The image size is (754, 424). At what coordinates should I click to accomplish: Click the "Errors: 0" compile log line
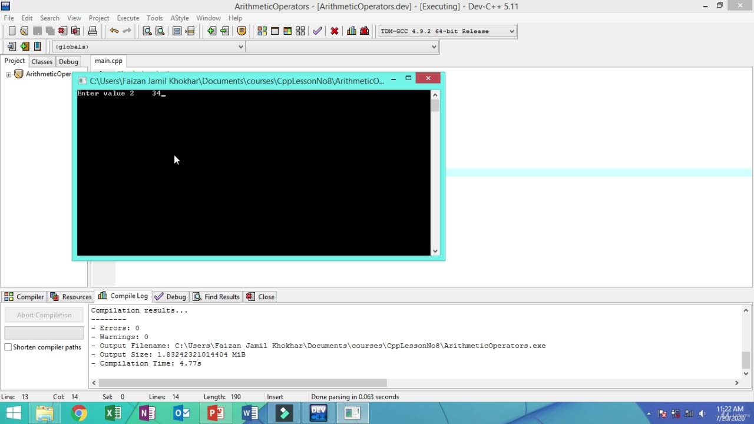(x=115, y=328)
